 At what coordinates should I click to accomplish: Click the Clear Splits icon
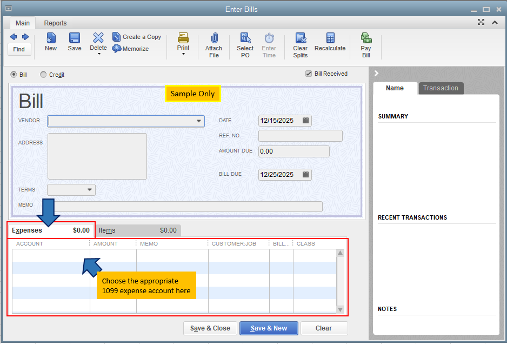(301, 38)
